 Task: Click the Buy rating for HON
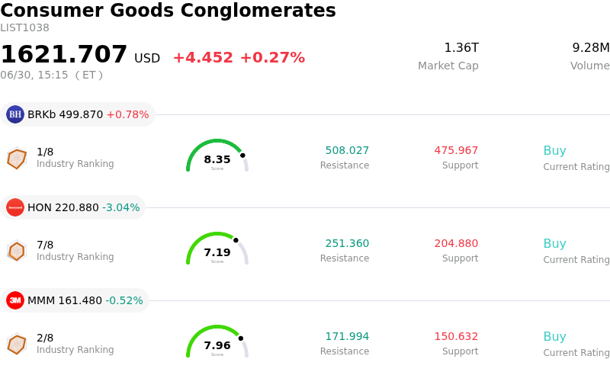coord(554,243)
